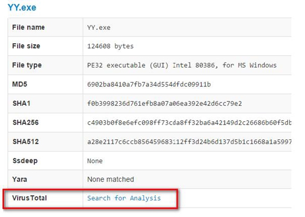Select the MD5 hash value
This screenshot has width=305, height=217.
[x=149, y=85]
